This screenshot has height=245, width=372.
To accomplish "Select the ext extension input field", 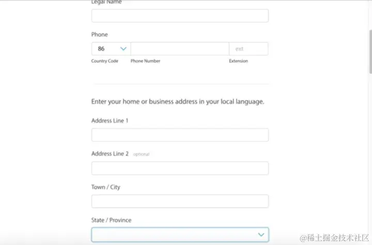I will (x=249, y=49).
